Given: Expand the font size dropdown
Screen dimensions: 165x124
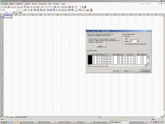Looking at the screenshot, I should pyautogui.click(x=22, y=10).
